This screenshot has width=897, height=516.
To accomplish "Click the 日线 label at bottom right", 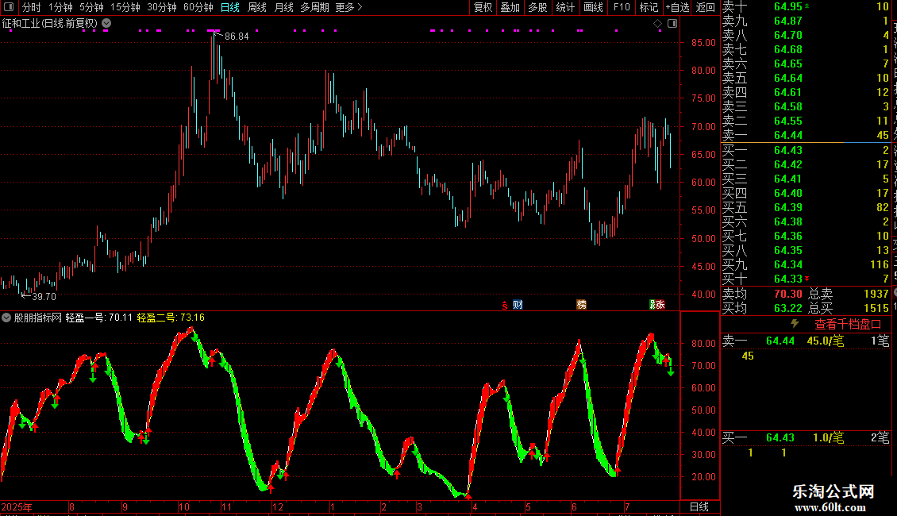I will click(x=699, y=506).
